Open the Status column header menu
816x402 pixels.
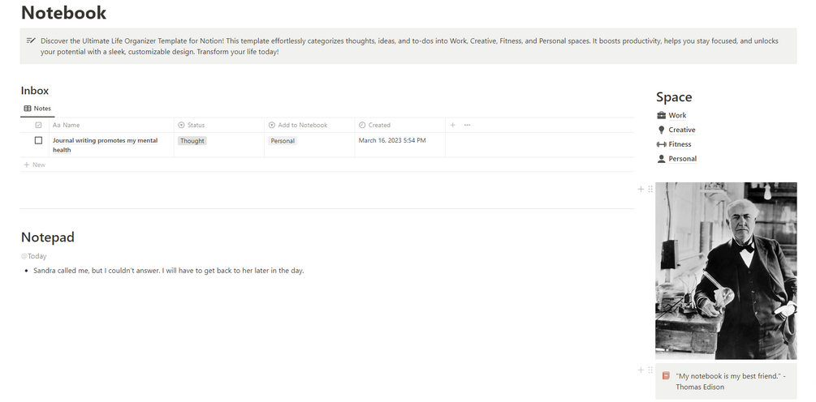tap(219, 125)
